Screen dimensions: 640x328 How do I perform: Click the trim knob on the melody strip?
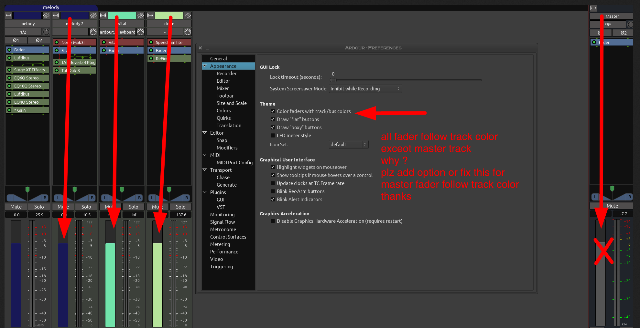coord(46,32)
